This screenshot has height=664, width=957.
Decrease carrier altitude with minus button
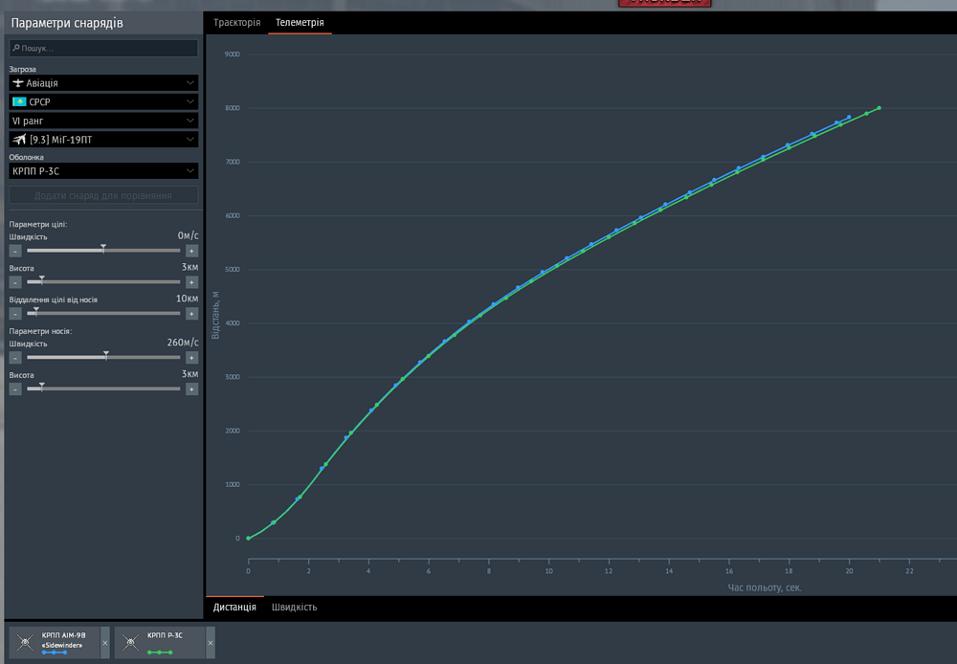pos(15,388)
